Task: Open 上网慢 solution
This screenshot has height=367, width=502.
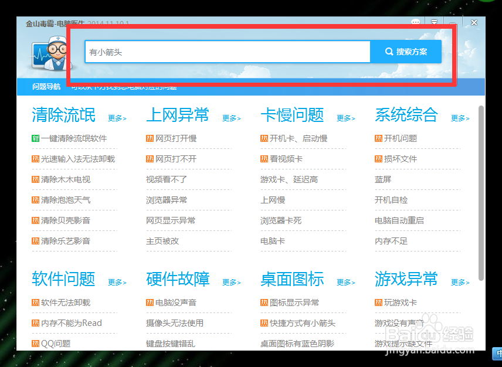Action: 273,200
